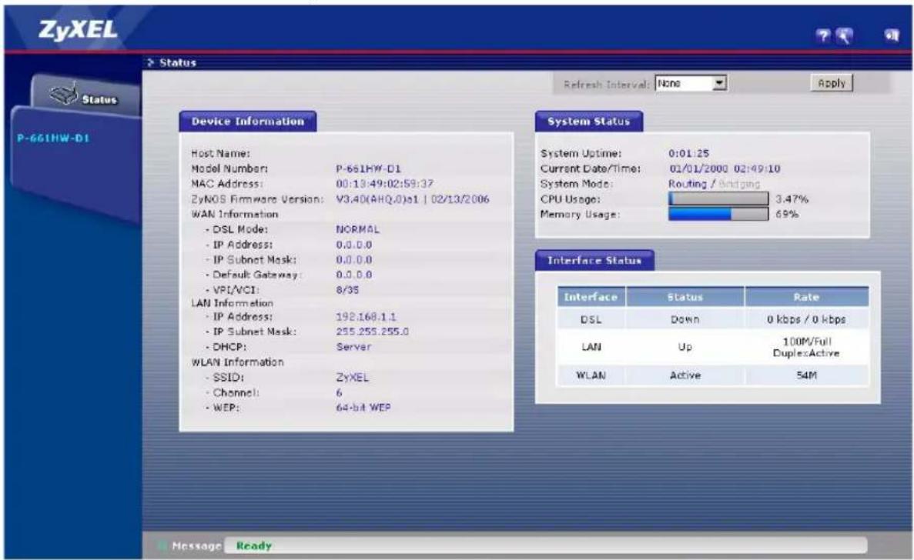The height and width of the screenshot is (560, 914).
Task: Select the System Status panel tab
Action: click(589, 121)
